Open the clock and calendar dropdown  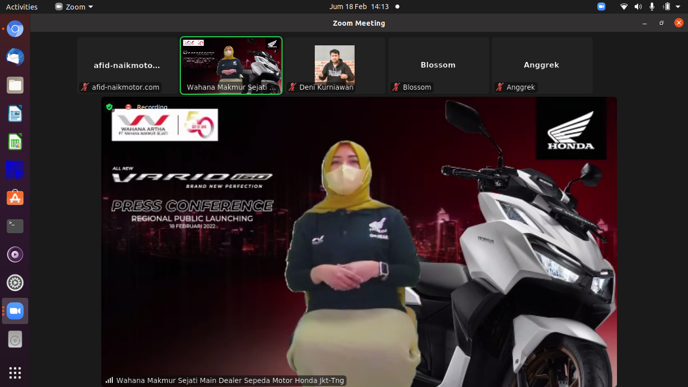(x=359, y=7)
